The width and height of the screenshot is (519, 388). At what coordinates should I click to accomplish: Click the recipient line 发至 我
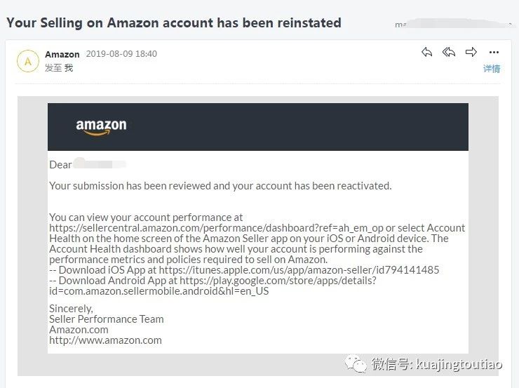(x=59, y=68)
